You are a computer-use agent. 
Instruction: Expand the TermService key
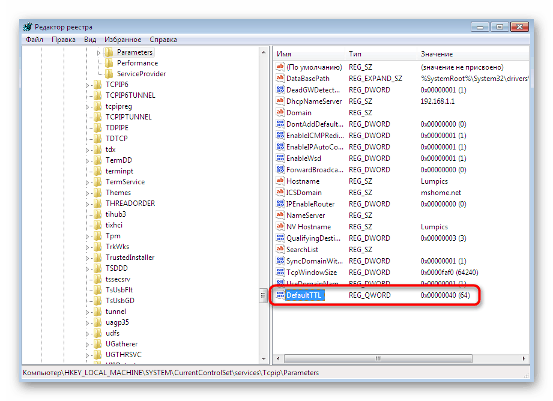[x=87, y=182]
